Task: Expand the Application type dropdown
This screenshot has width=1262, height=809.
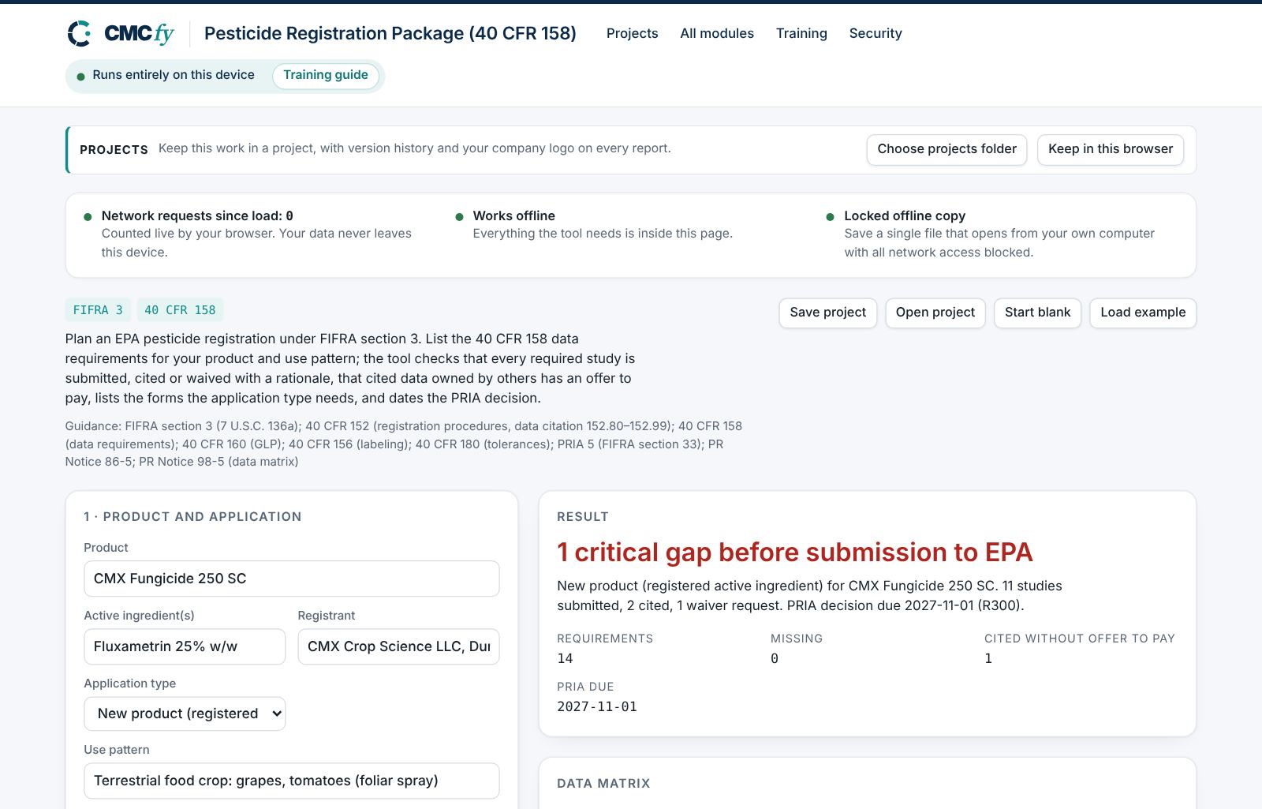Action: pyautogui.click(x=185, y=713)
